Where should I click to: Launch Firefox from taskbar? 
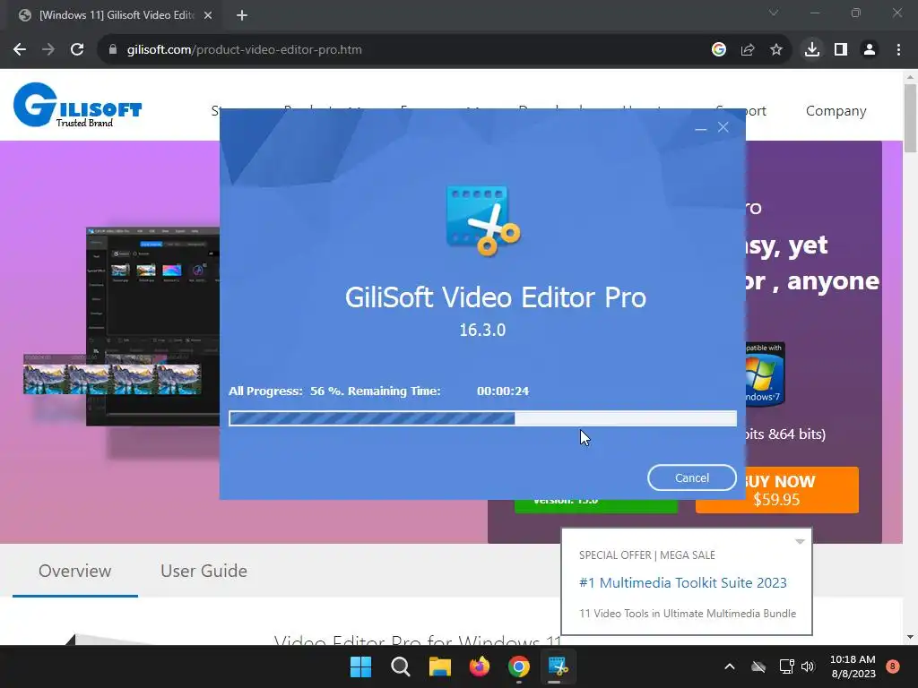[480, 666]
